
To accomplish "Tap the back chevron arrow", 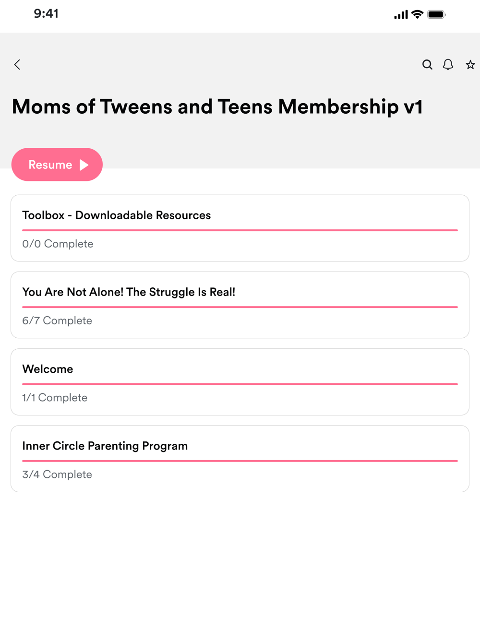I will pyautogui.click(x=17, y=65).
